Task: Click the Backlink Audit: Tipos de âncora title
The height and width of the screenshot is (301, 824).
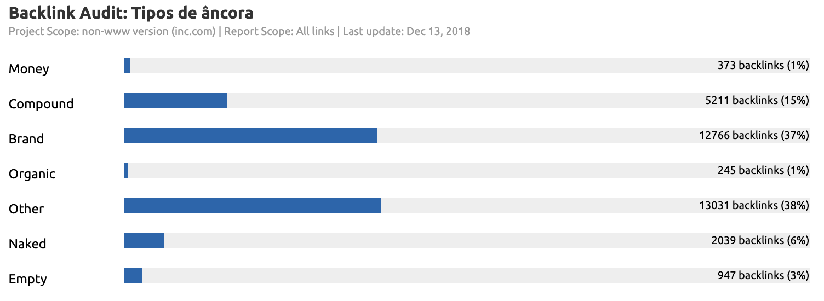Action: [131, 13]
